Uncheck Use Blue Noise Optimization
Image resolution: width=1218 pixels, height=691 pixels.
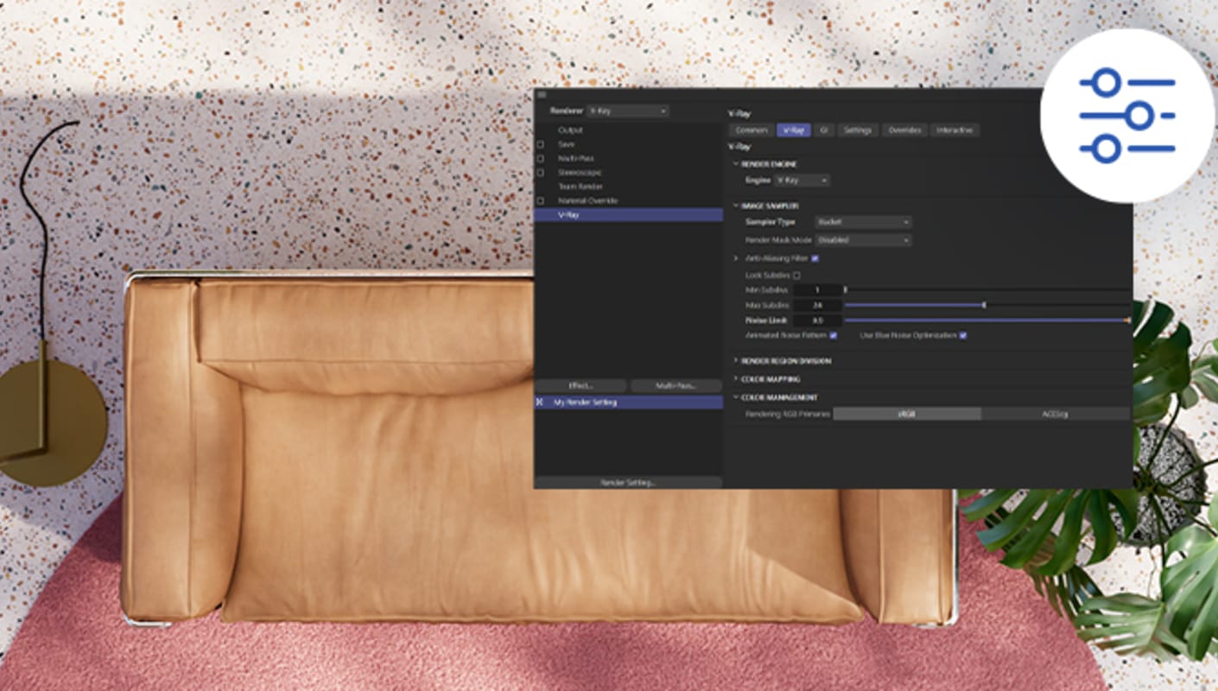[962, 335]
